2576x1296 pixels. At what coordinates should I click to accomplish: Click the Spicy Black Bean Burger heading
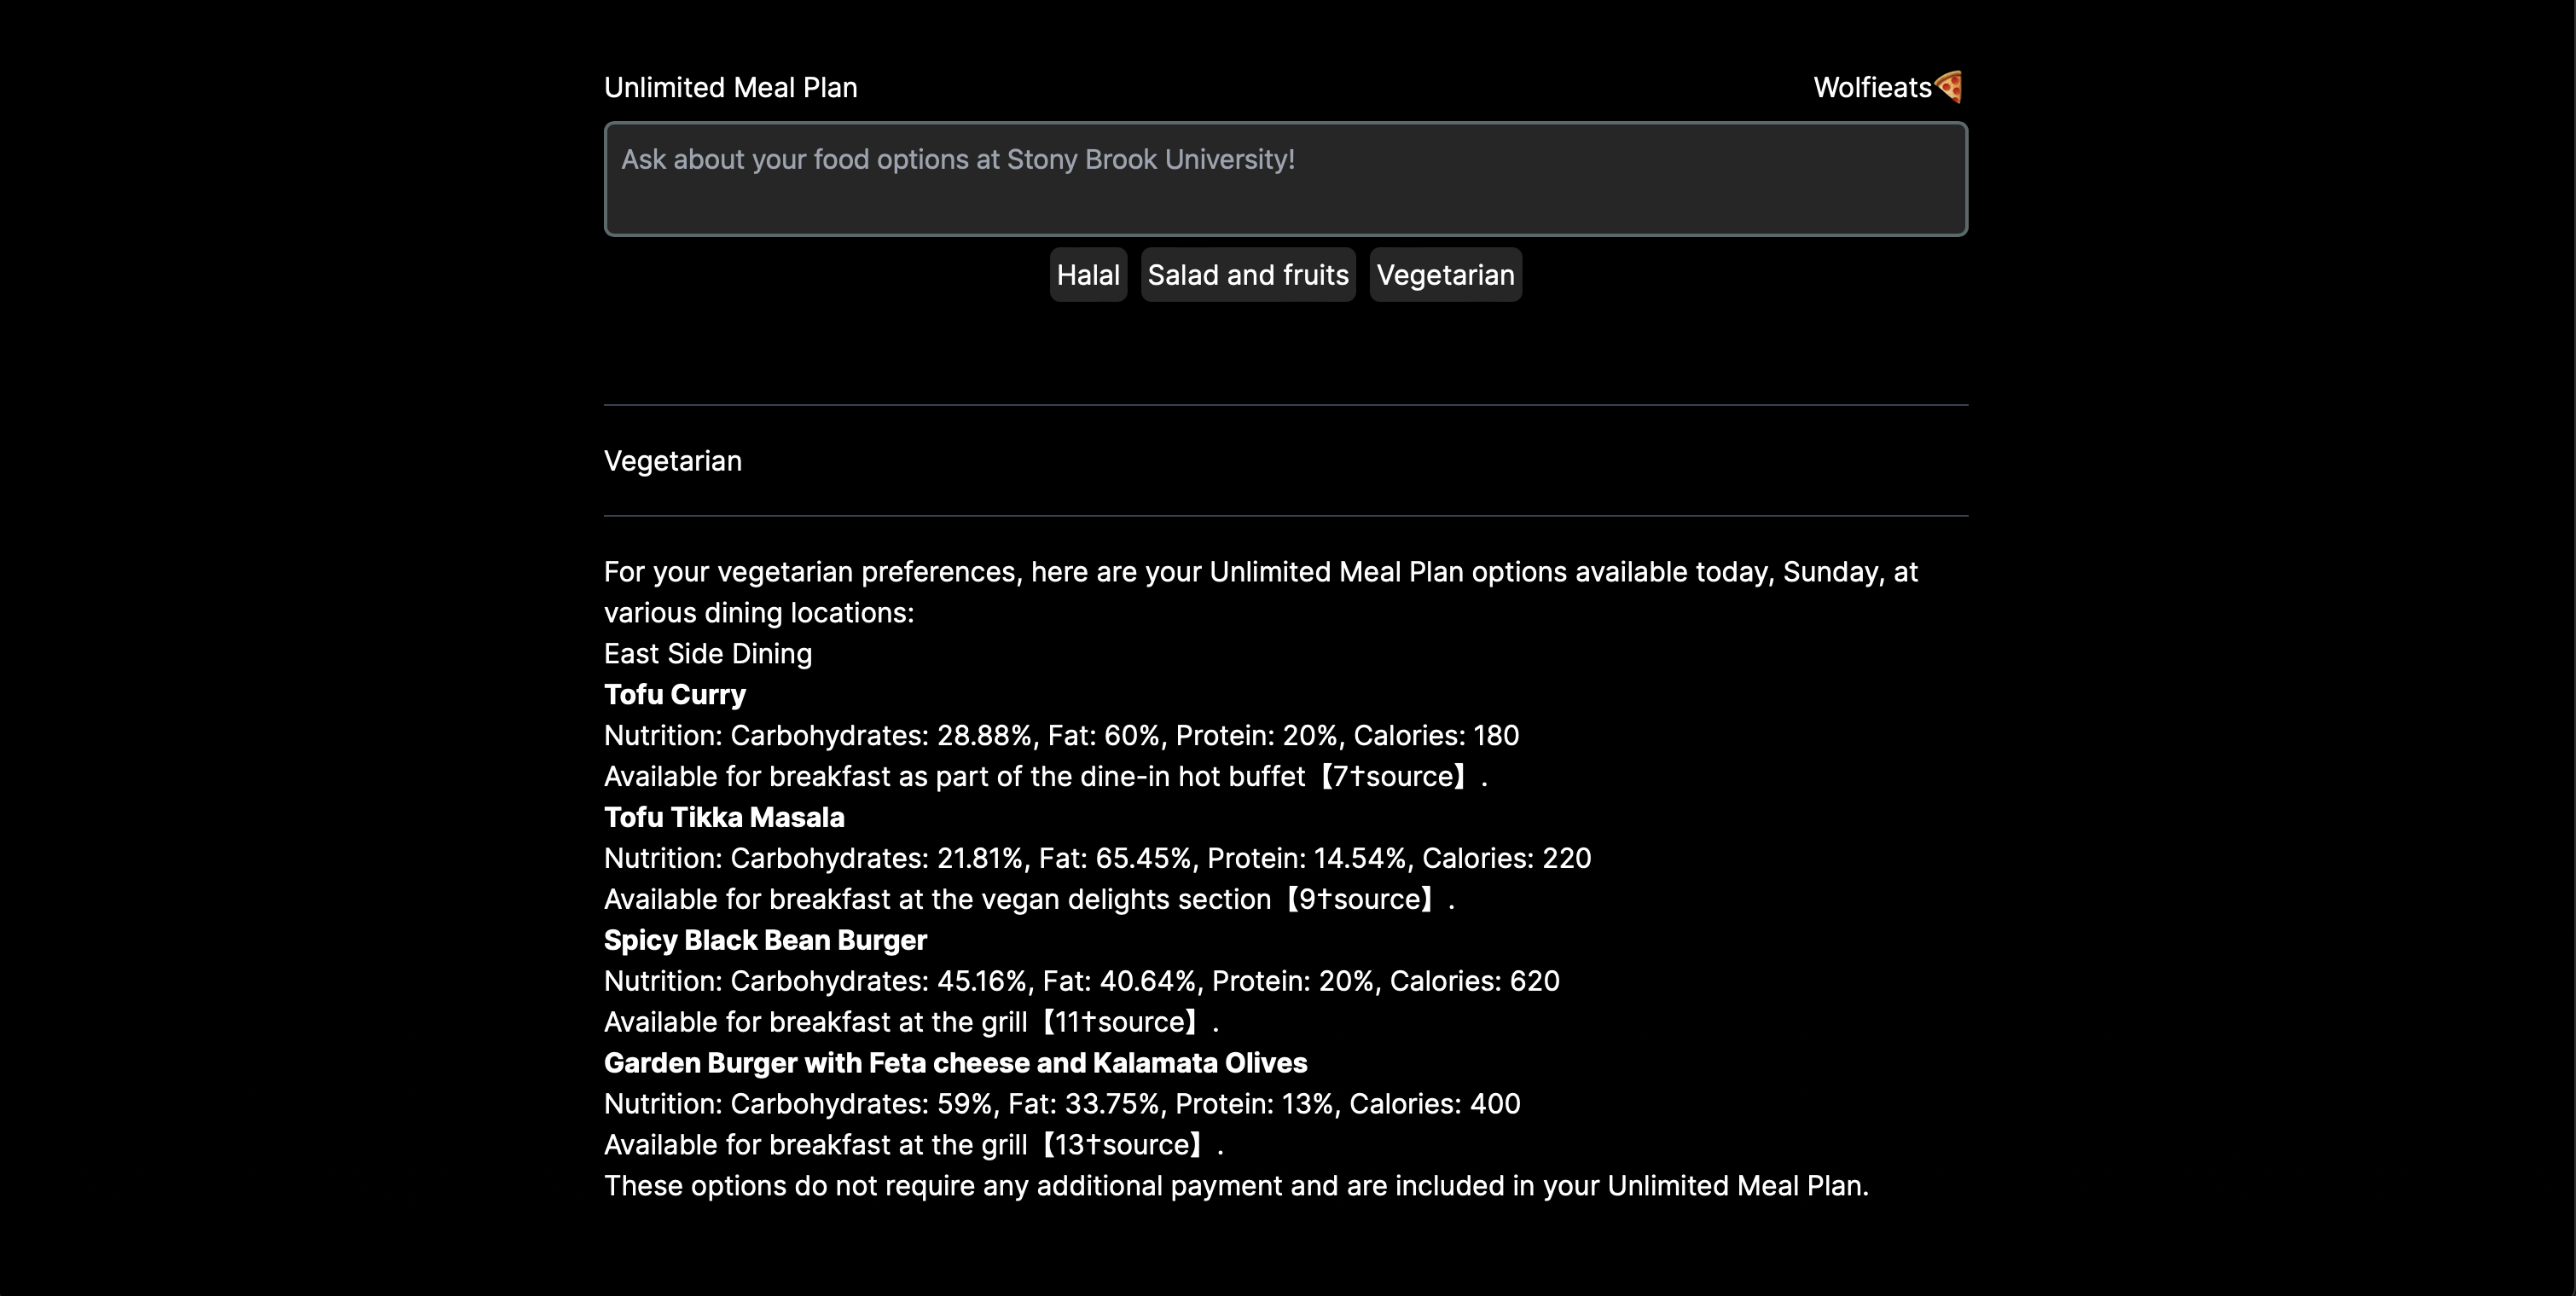(x=765, y=940)
